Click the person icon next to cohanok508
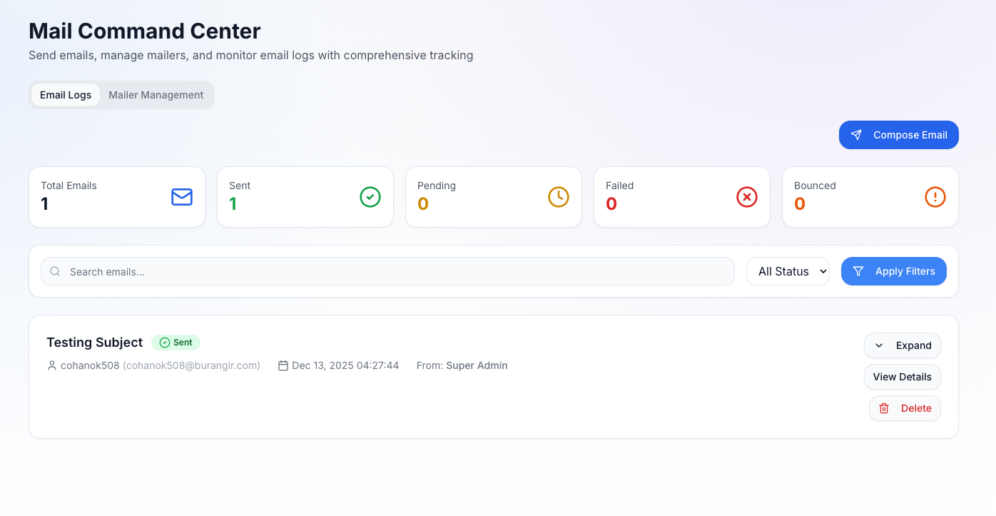 (52, 365)
